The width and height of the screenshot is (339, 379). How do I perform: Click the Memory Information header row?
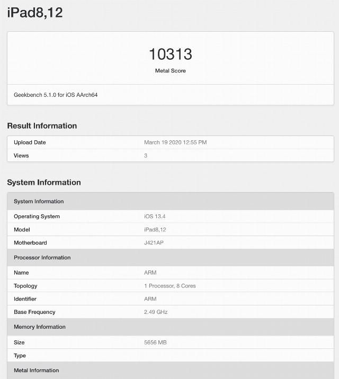[x=171, y=327]
